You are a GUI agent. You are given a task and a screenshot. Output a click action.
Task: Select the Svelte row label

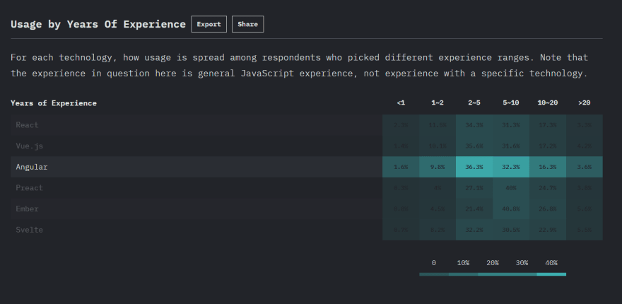[30, 230]
